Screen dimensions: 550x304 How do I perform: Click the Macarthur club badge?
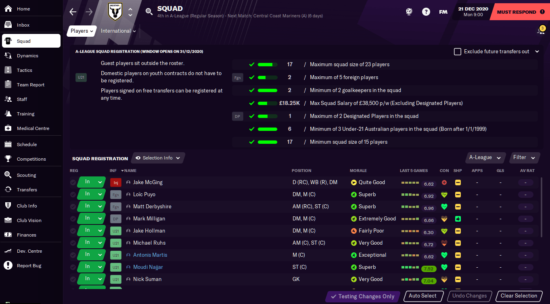tap(115, 12)
